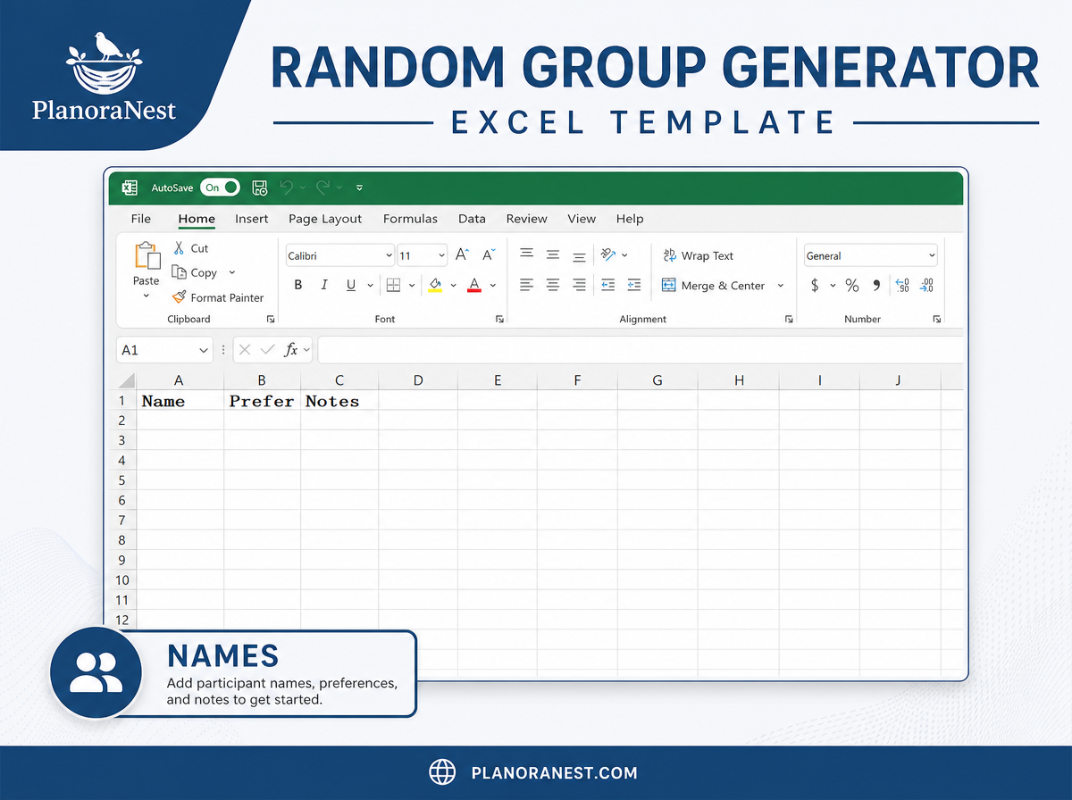Open the Underline style dropdown arrow
Image resolution: width=1072 pixels, height=800 pixels.
(x=370, y=286)
